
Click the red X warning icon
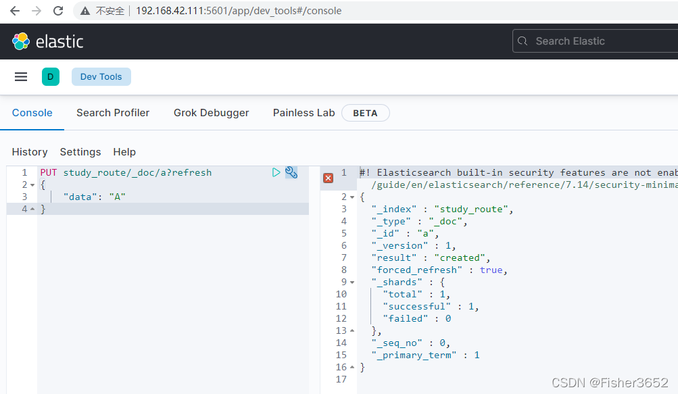point(329,178)
